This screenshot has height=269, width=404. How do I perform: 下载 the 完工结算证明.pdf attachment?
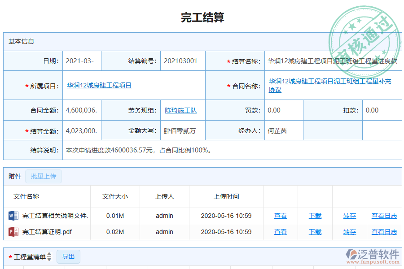315,232
